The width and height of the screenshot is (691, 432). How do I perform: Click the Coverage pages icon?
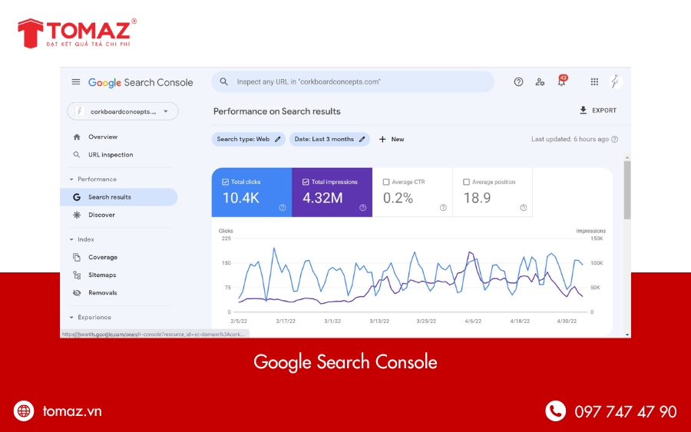[77, 257]
